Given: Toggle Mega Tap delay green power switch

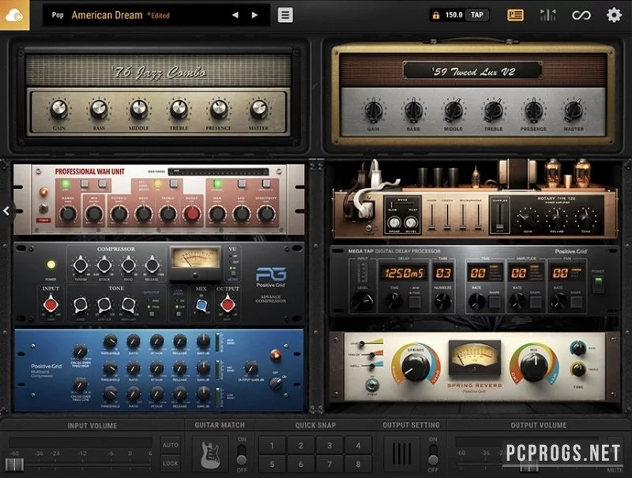Looking at the screenshot, I should click(598, 285).
